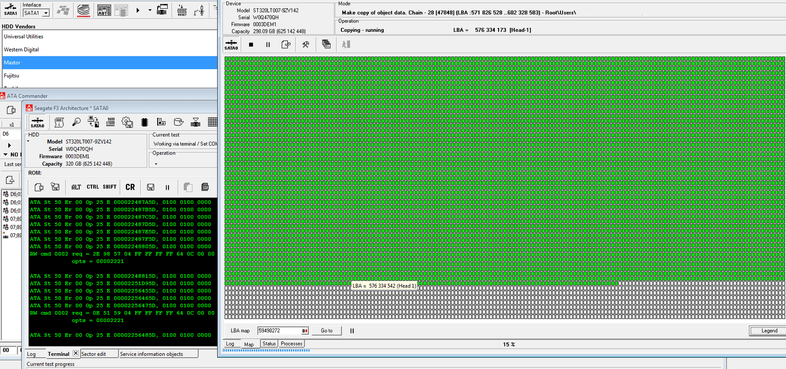Image resolution: width=786 pixels, height=369 pixels.
Task: Click the on-screen keyboard icon in terminal toolbar
Action: [x=205, y=187]
